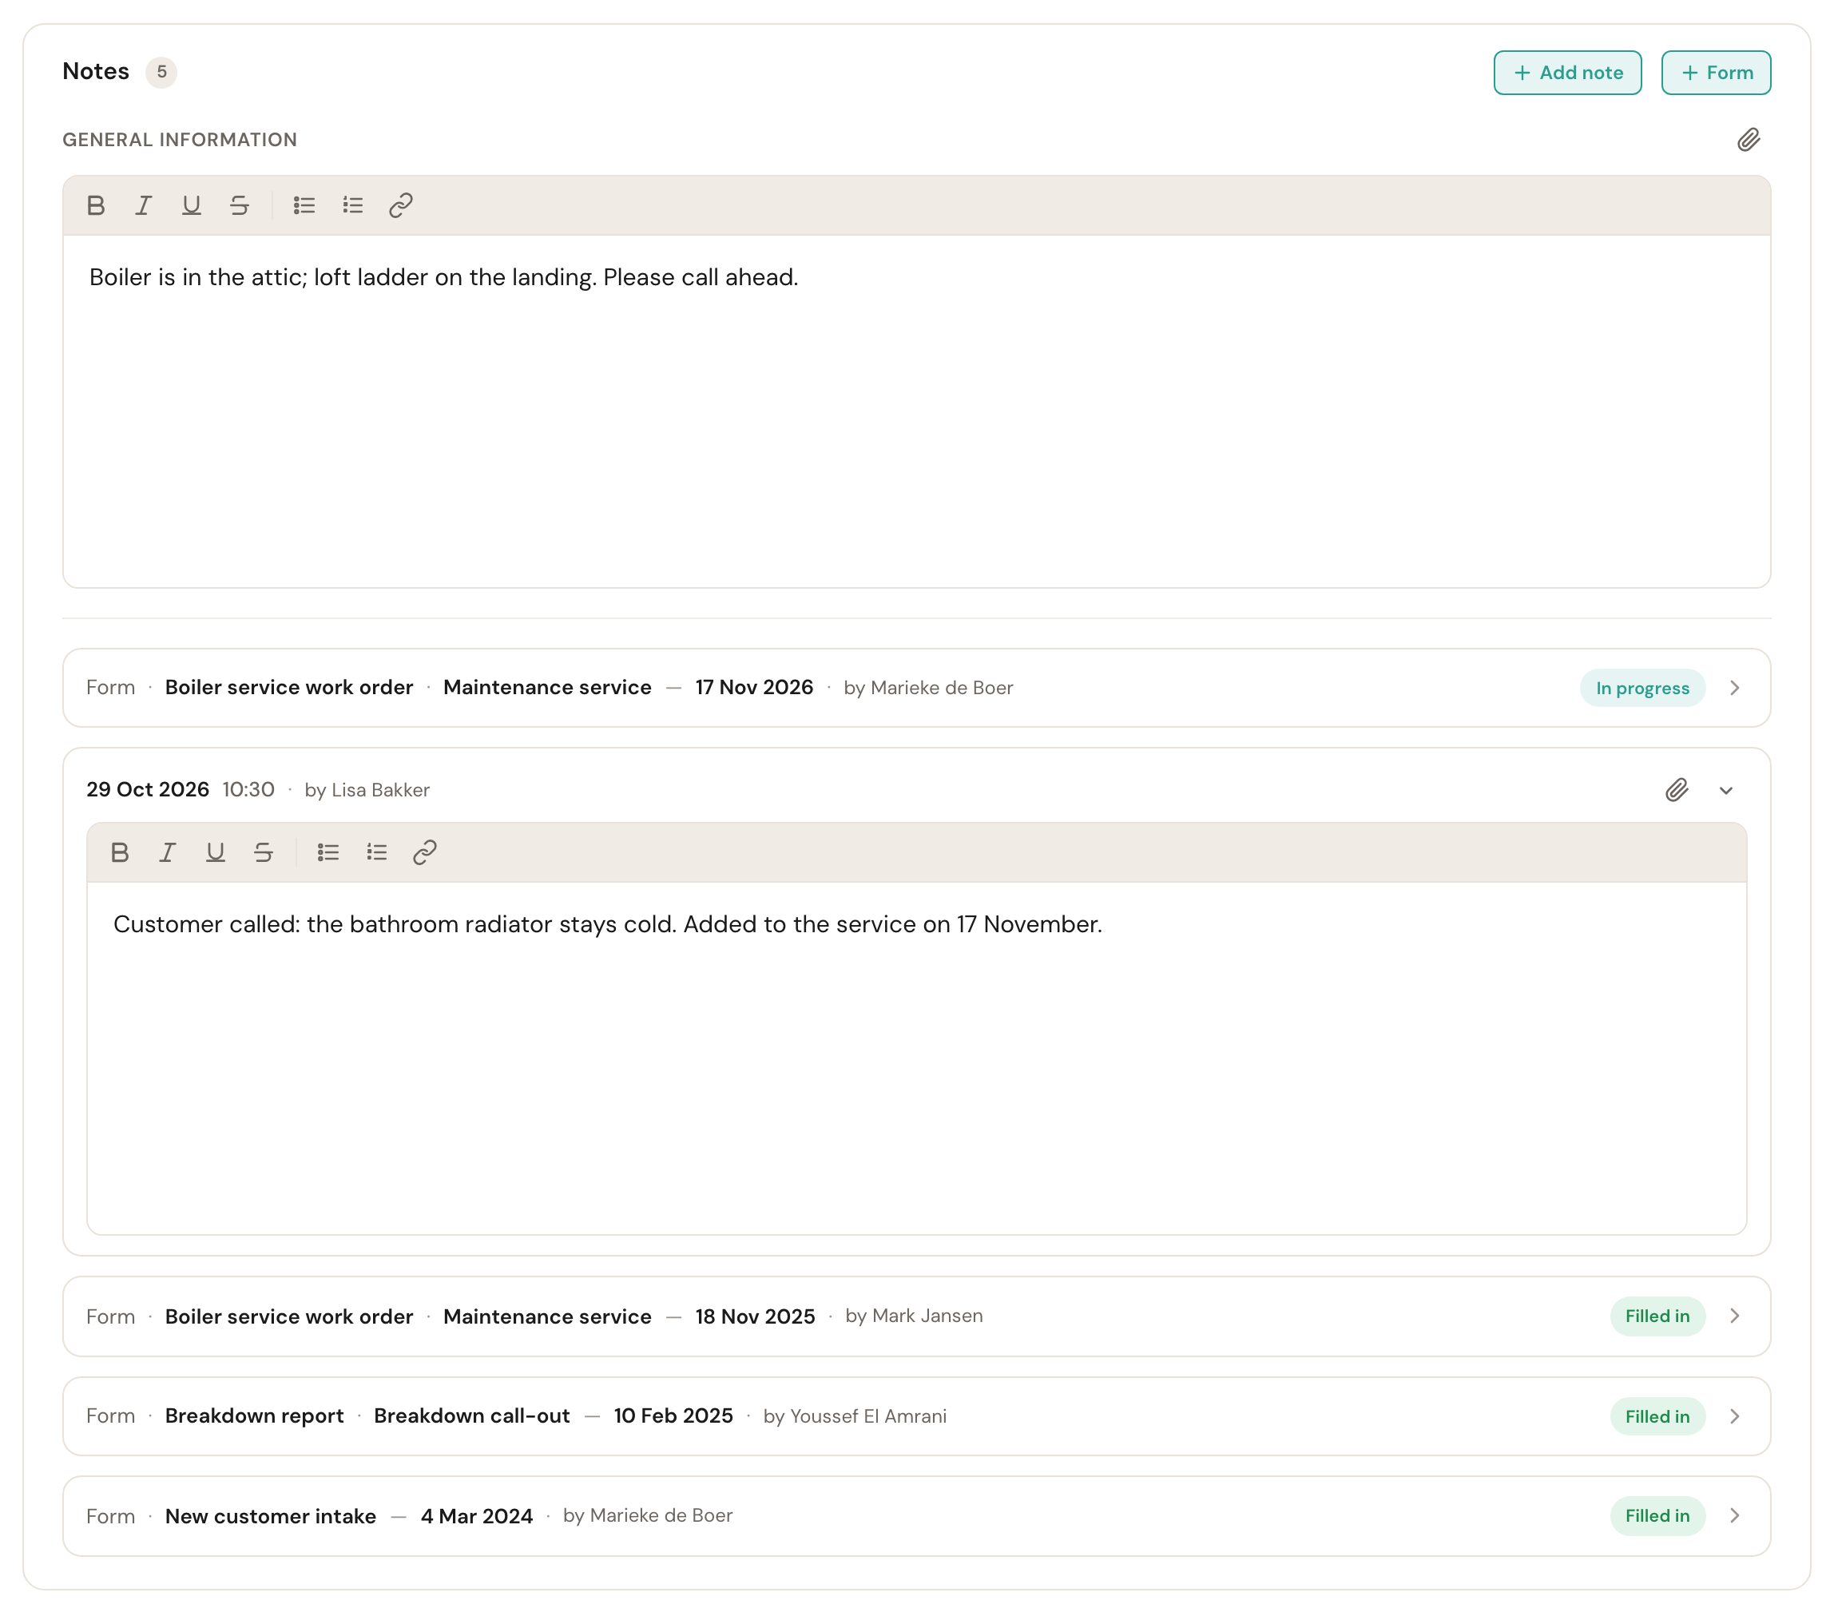1834x1612 pixels.
Task: Click 'by Lisa Bakker' author text
Action: 367,790
